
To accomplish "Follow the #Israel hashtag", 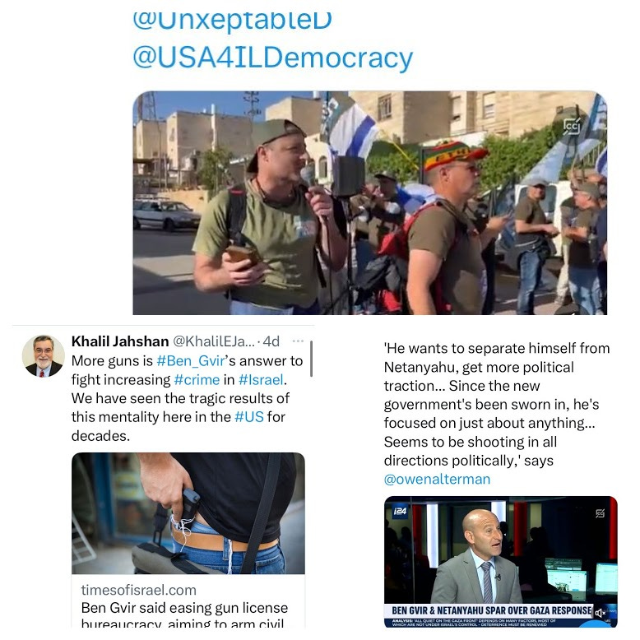I will (x=261, y=380).
